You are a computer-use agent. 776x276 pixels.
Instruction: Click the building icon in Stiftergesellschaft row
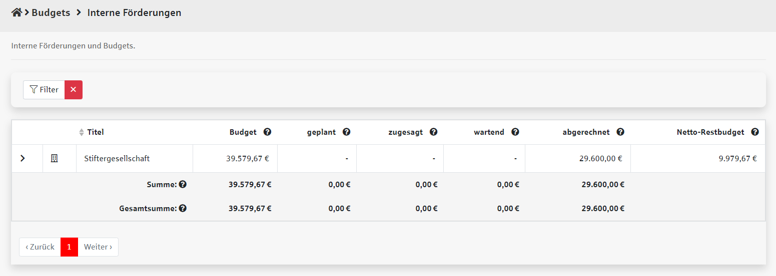point(55,159)
